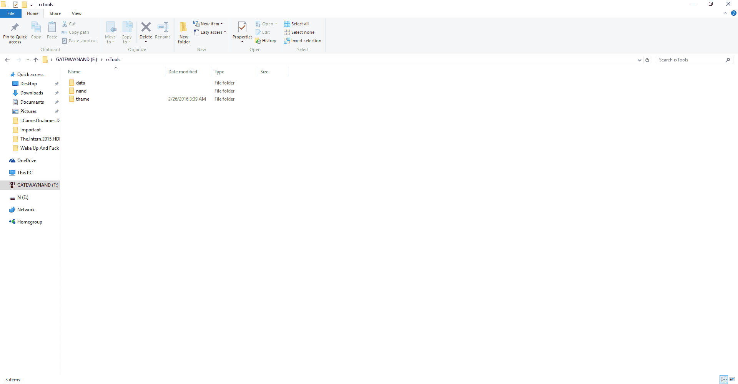This screenshot has width=738, height=384.
Task: Click Invert selection
Action: tap(303, 41)
